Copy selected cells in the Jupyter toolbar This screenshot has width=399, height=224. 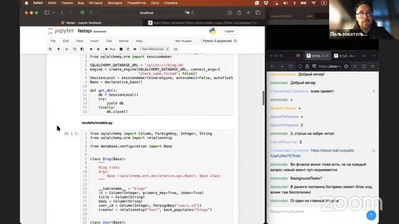pyautogui.click(x=75, y=49)
